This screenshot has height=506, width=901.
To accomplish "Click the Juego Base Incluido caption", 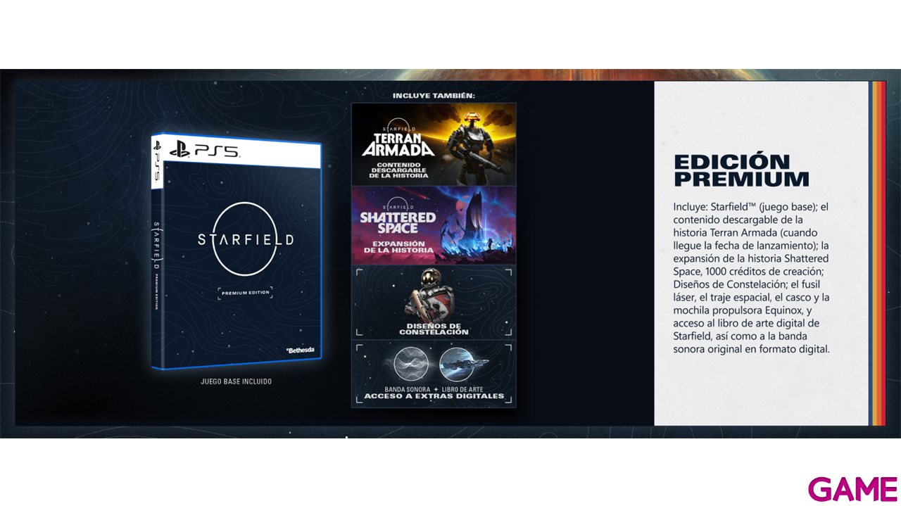I will click(236, 381).
